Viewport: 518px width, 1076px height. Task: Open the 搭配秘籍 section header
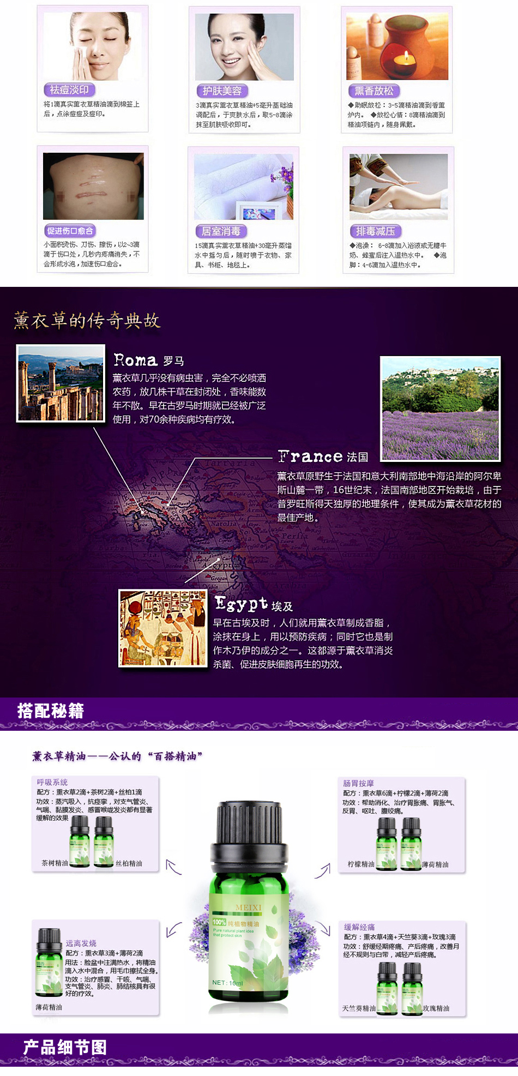(51, 711)
